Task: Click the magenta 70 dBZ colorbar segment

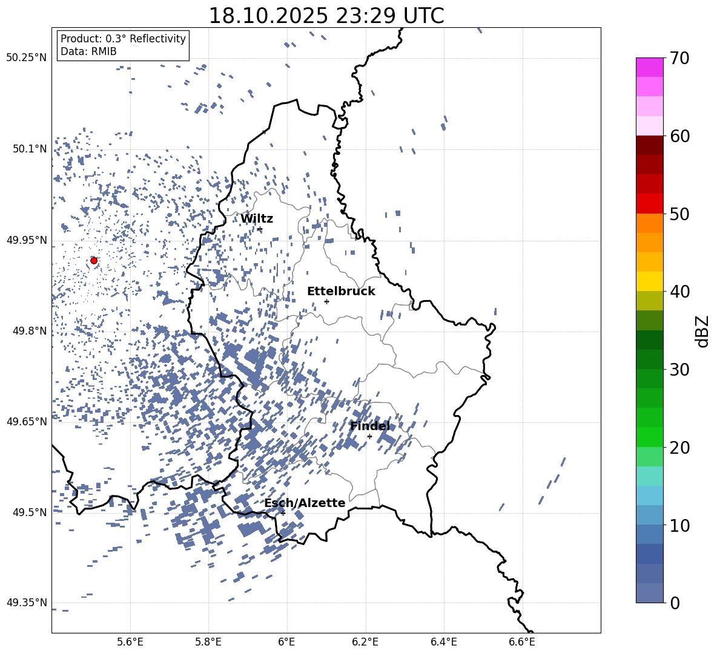Action: click(x=649, y=67)
